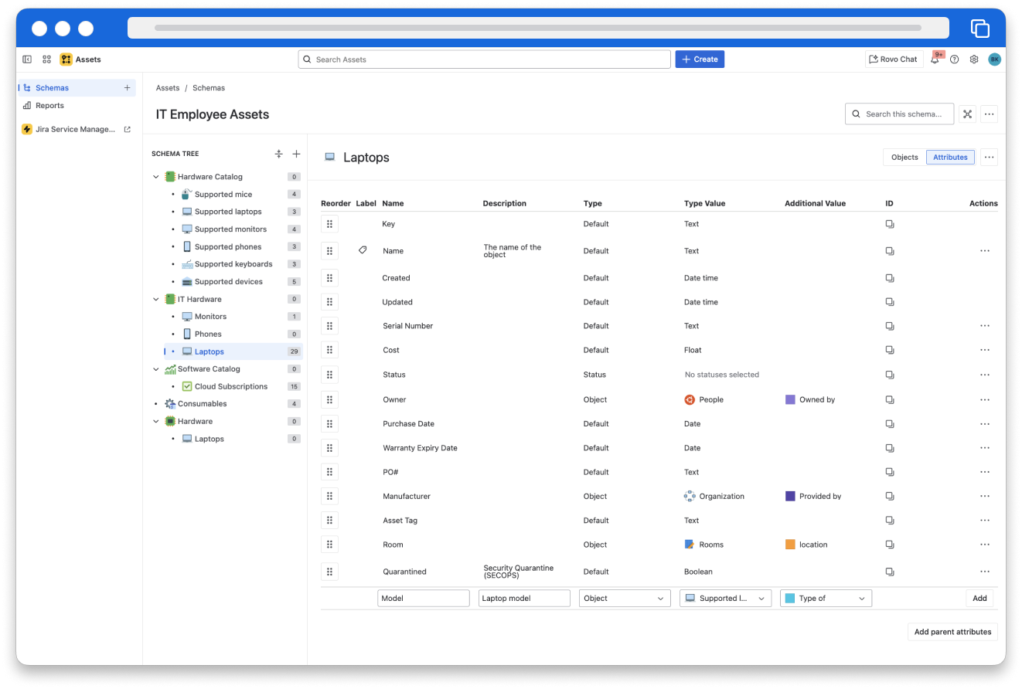The image size is (1022, 689).
Task: Switch to the Objects view
Action: tap(904, 157)
